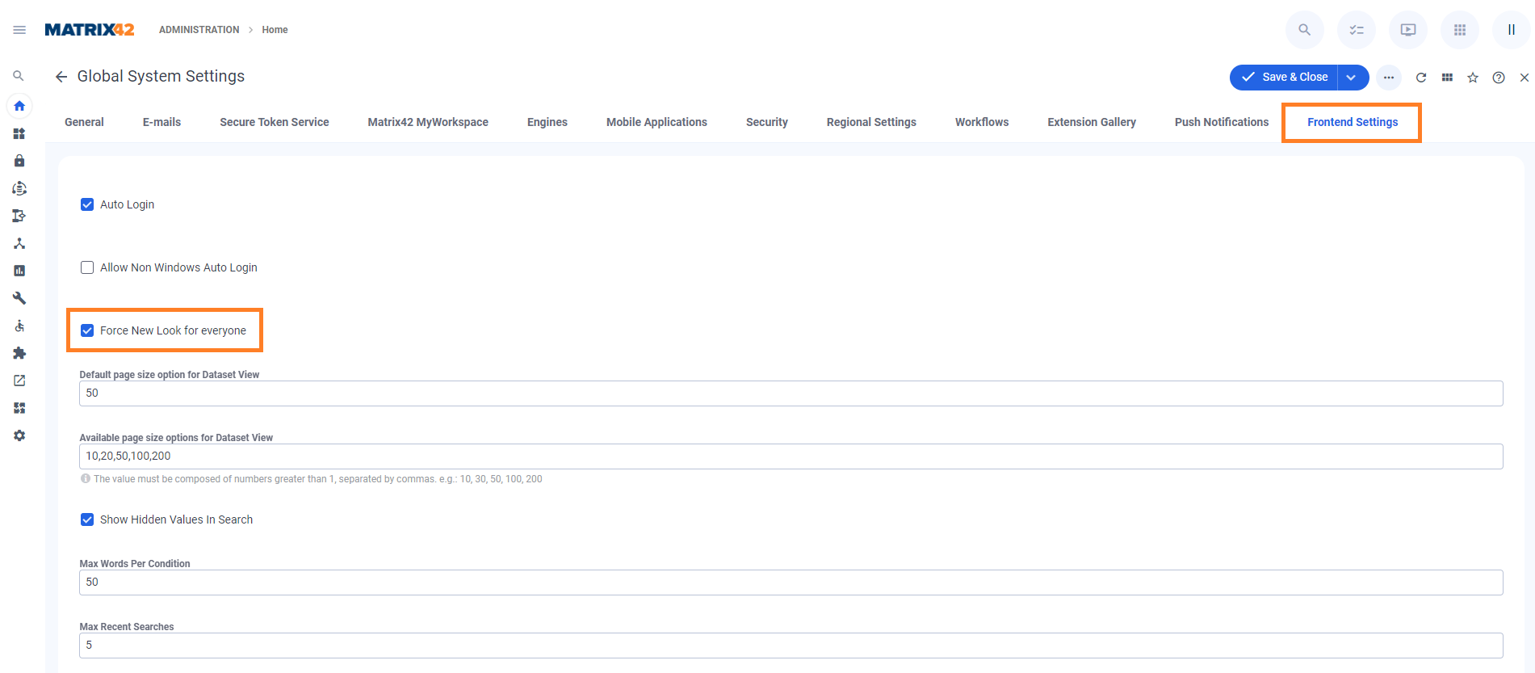Click the Home breadcrumb link
The image size is (1535, 673).
[275, 30]
